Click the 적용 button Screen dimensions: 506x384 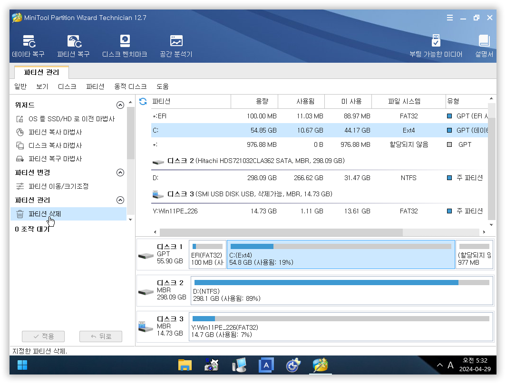[x=43, y=336]
